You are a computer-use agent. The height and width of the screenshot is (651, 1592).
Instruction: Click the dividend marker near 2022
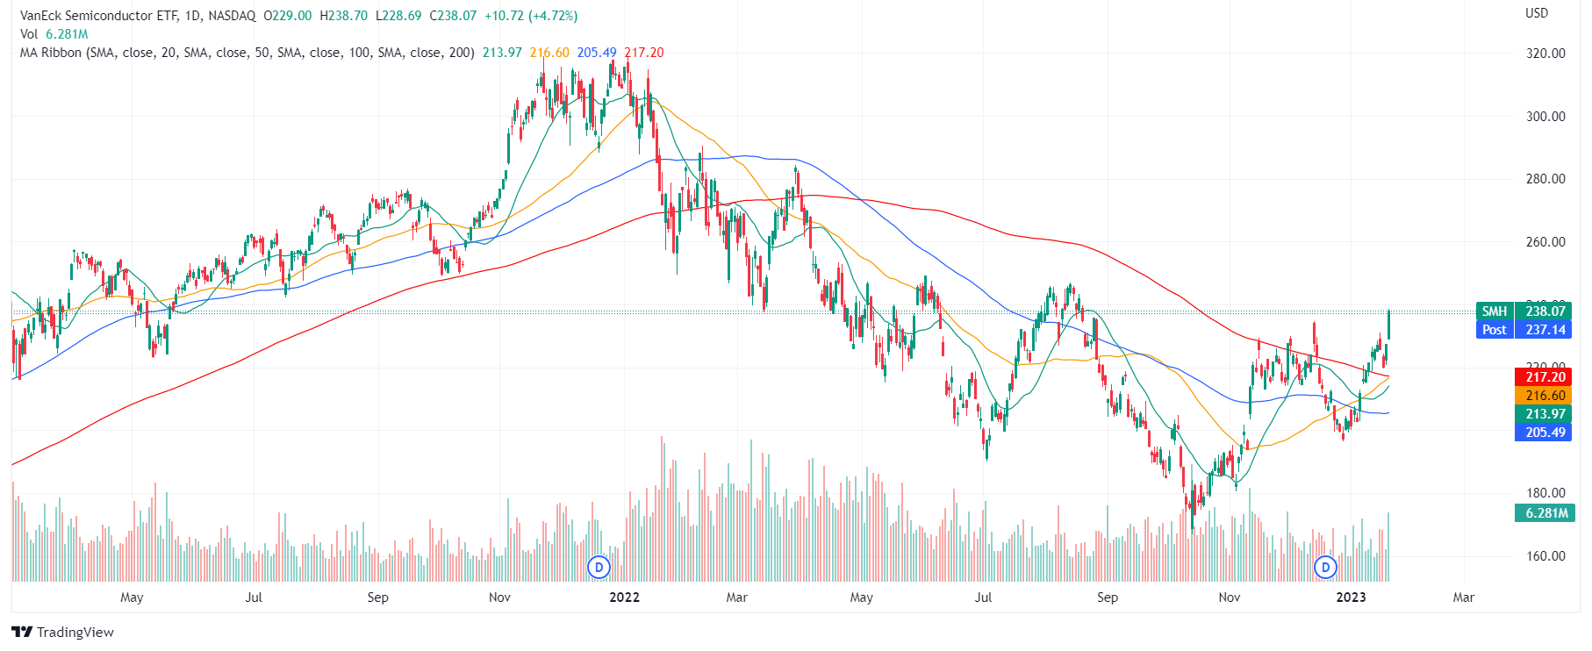599,568
